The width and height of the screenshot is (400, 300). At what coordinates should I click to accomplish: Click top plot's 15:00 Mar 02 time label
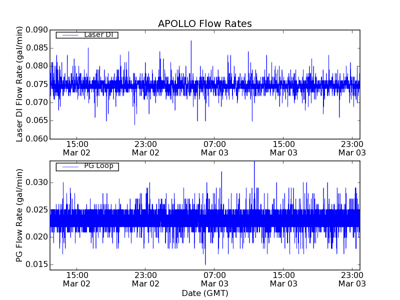76,148
